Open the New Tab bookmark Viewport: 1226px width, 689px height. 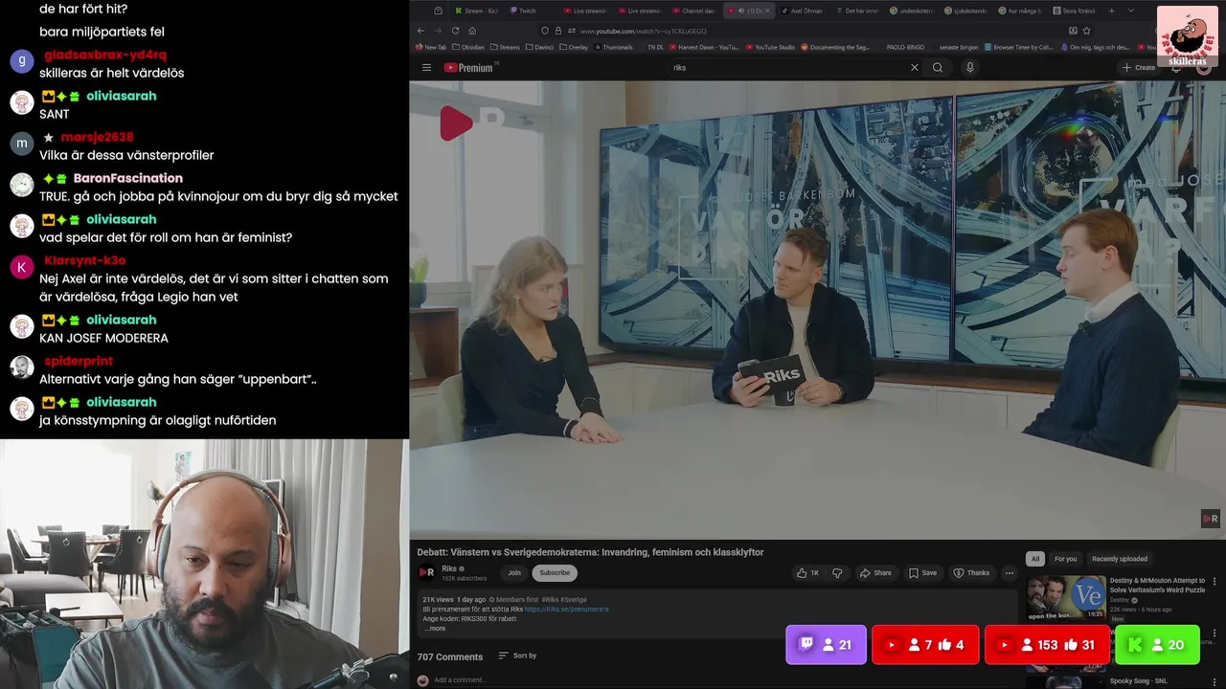coord(431,47)
